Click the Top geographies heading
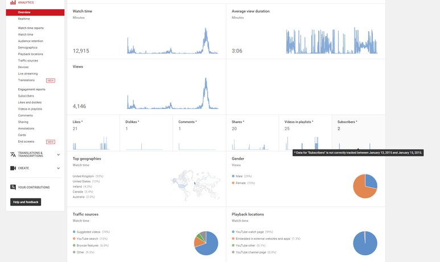Screen dimensions: 440x262 point(87,159)
